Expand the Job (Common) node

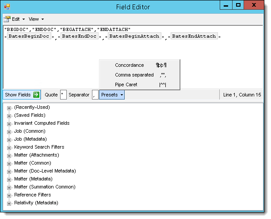click(9, 132)
